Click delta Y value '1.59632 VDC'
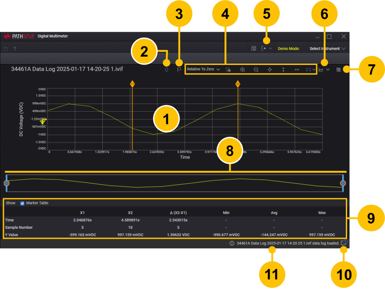The height and width of the screenshot is (292, 385). tap(178, 235)
